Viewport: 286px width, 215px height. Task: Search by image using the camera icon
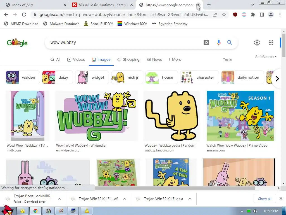206,43
